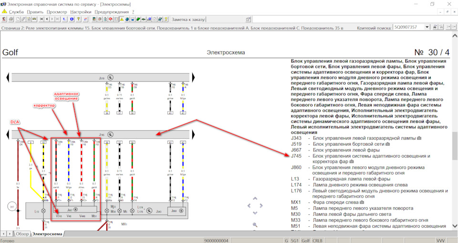Click the printer icon in the toolbar
458x243 pixels.
11,19
